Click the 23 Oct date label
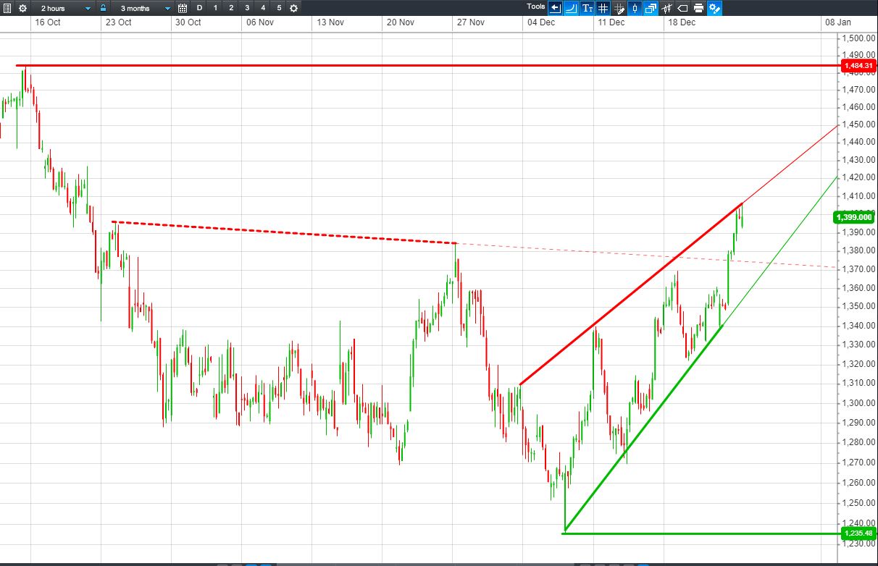 118,22
